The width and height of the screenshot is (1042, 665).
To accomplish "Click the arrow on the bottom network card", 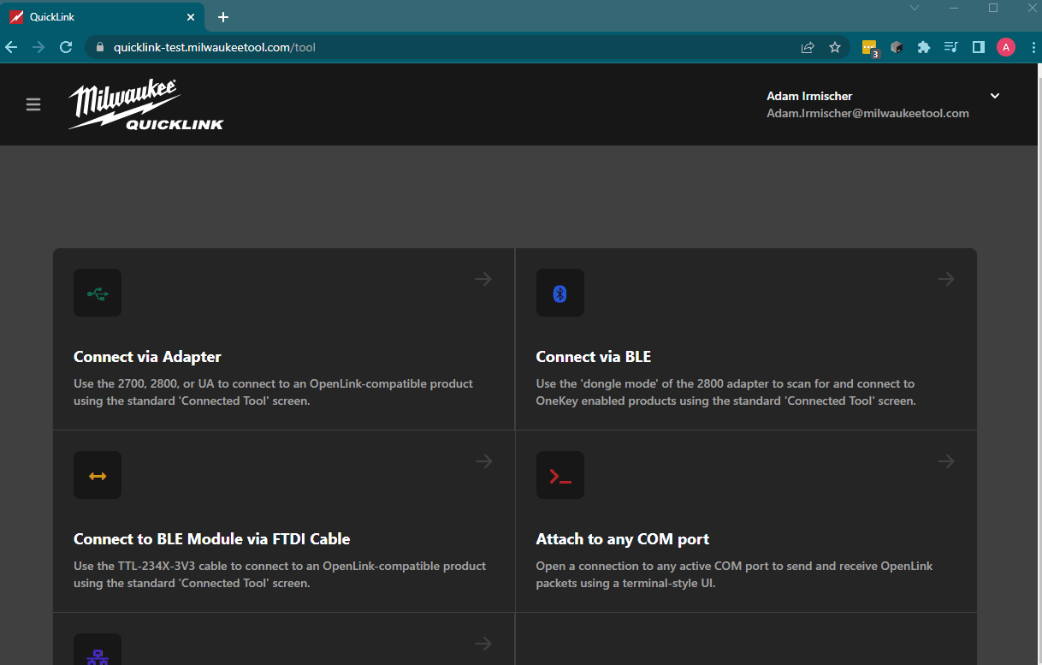I will click(x=483, y=644).
